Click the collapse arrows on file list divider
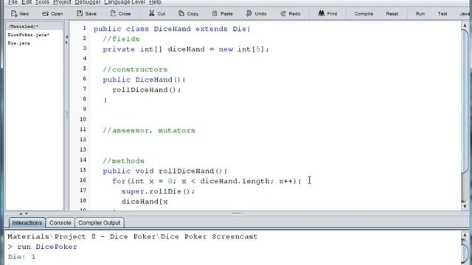 pyautogui.click(x=66, y=40)
